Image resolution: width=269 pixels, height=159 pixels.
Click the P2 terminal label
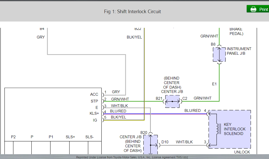click(13, 137)
